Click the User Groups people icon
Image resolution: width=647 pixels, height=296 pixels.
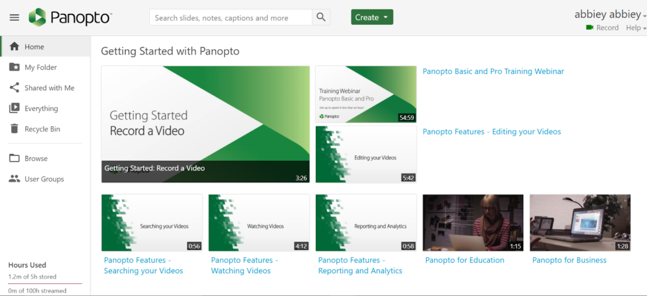[15, 179]
